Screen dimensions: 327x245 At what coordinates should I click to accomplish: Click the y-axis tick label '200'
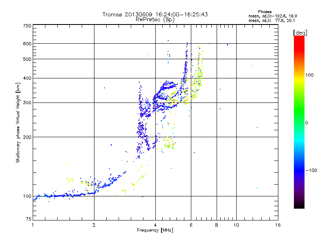click(27, 137)
